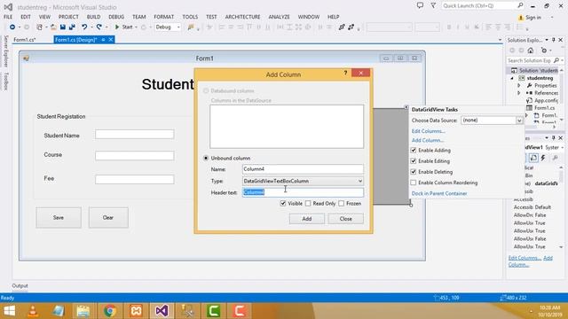Click the Redo arrow icon

point(99,27)
